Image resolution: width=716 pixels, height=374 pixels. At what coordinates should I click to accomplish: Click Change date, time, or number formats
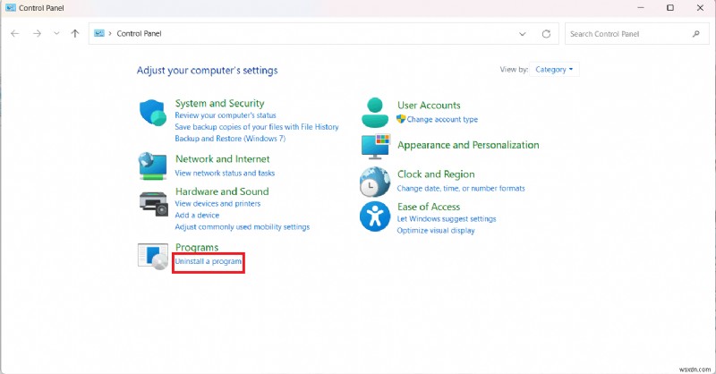click(x=461, y=188)
